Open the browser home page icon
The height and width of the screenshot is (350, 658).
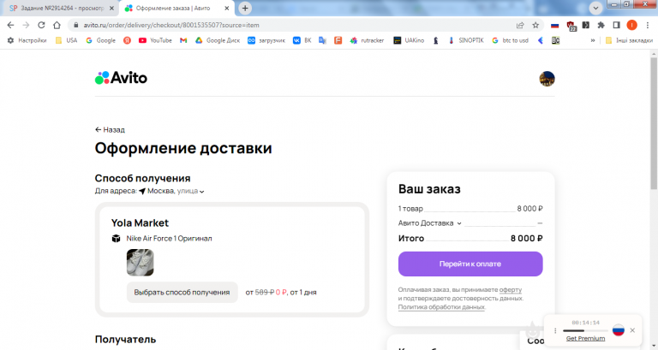[57, 25]
